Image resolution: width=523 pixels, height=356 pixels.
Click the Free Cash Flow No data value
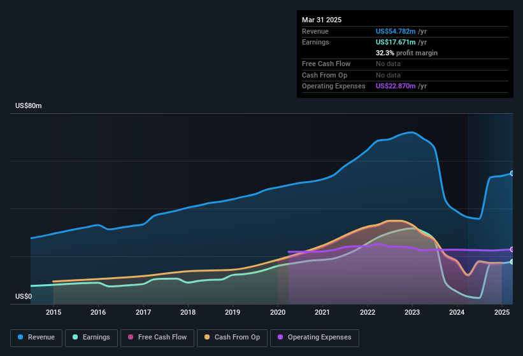point(388,64)
